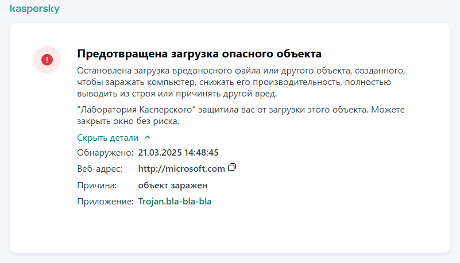Screen dimensions: 460x263
Task: Click the 'Обнаружено:' label
Action: (105, 153)
